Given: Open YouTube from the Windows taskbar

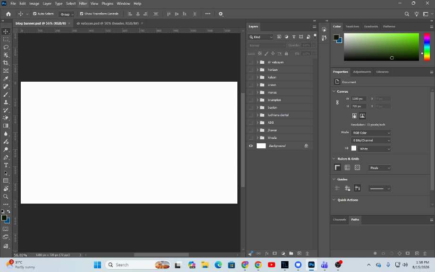Looking at the screenshot, I should point(272,265).
